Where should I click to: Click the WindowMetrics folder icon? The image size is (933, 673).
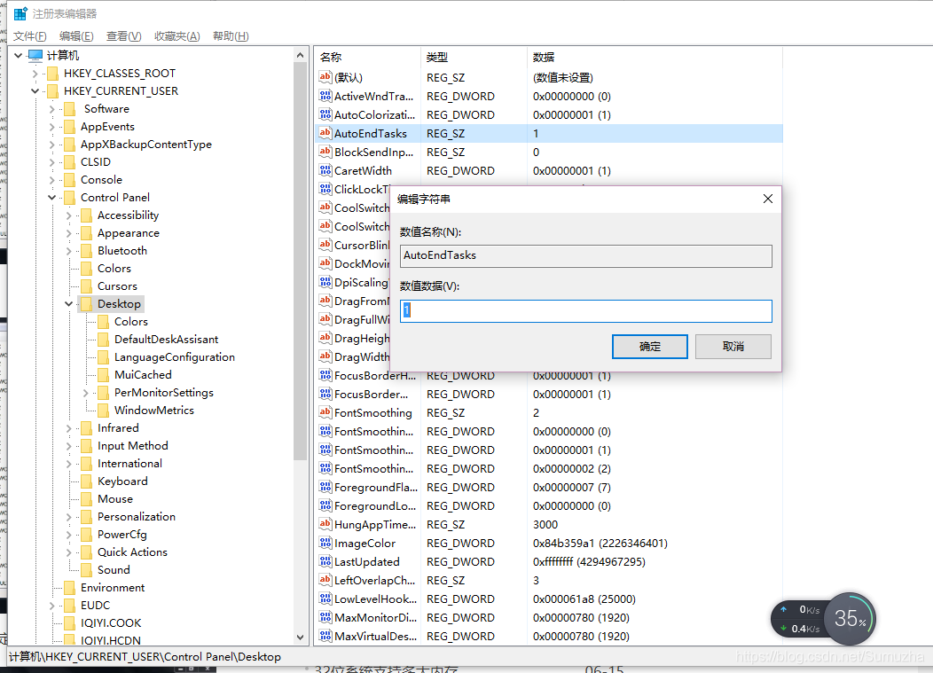(103, 410)
